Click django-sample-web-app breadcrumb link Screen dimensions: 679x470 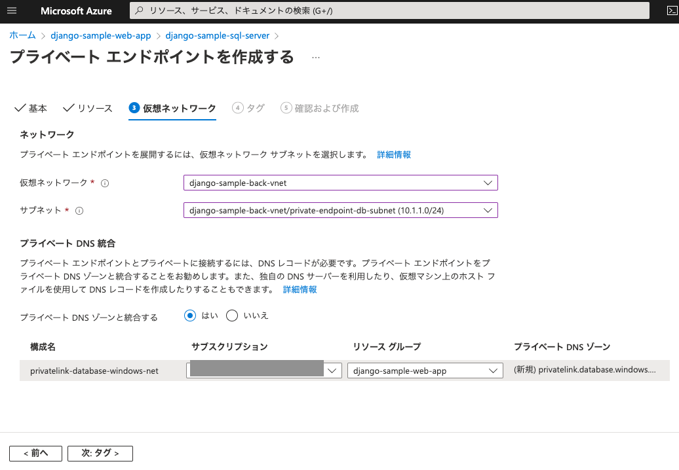pyautogui.click(x=101, y=35)
